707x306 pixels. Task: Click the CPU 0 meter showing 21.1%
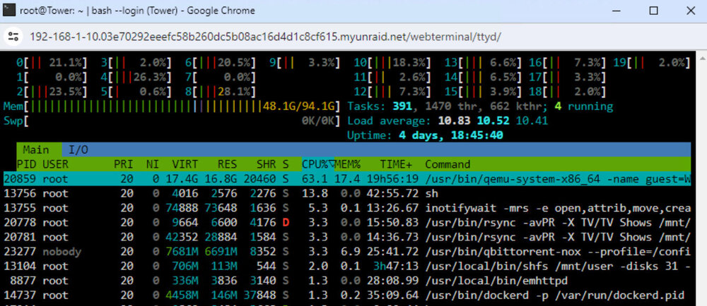click(52, 63)
